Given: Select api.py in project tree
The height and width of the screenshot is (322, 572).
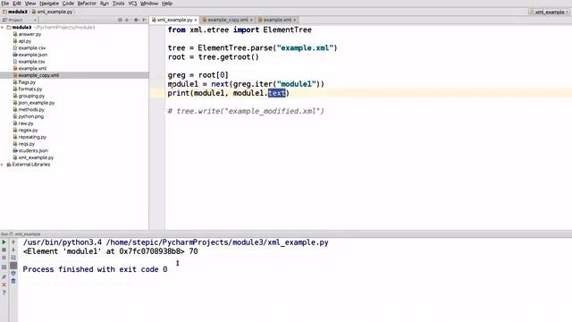Looking at the screenshot, I should point(24,41).
